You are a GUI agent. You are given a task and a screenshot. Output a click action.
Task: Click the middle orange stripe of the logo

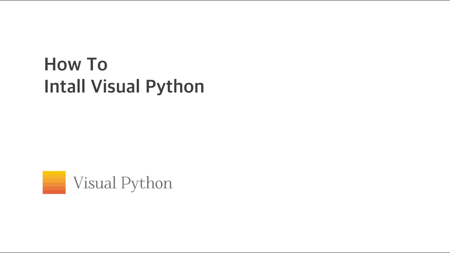(x=54, y=182)
